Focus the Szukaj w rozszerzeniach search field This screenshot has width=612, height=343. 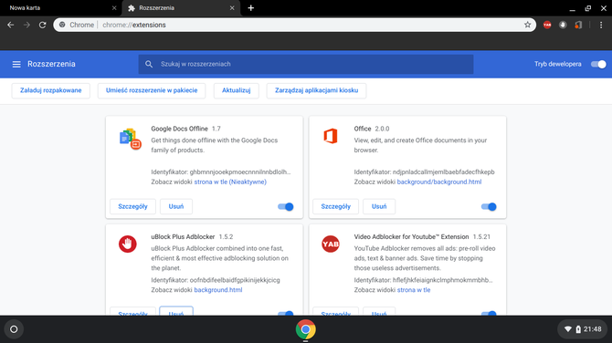pyautogui.click(x=306, y=64)
